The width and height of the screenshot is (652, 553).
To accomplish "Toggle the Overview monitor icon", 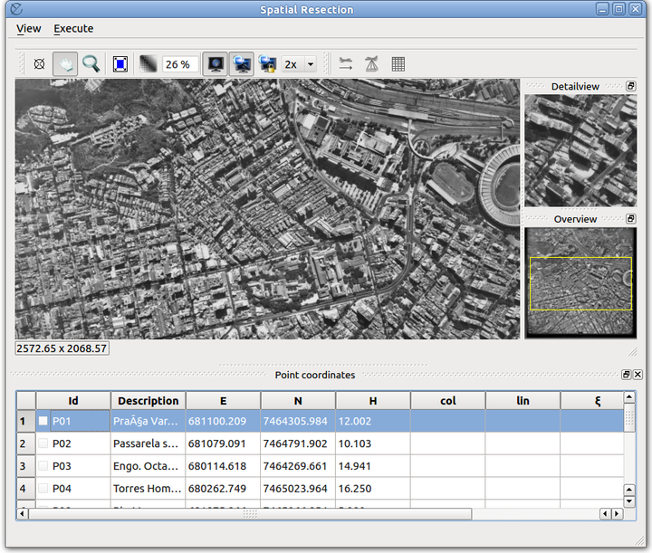I will tap(216, 64).
